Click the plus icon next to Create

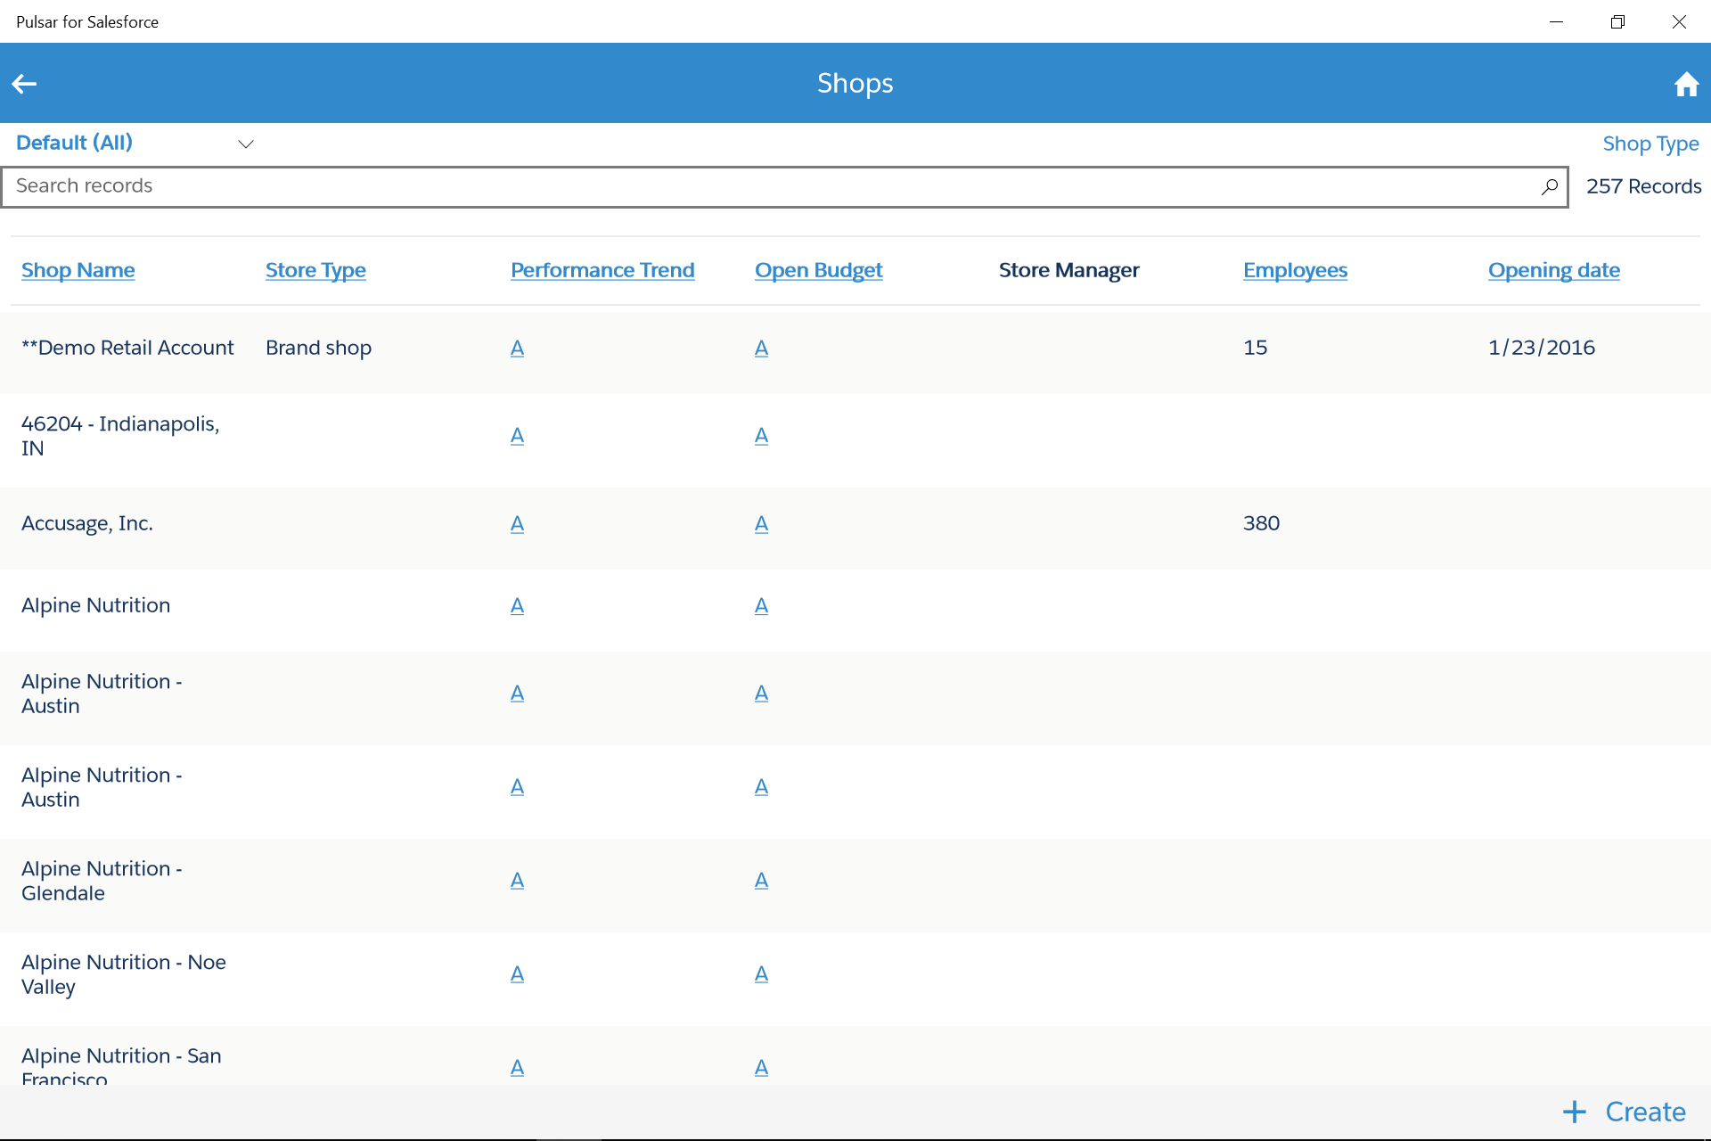pos(1574,1112)
